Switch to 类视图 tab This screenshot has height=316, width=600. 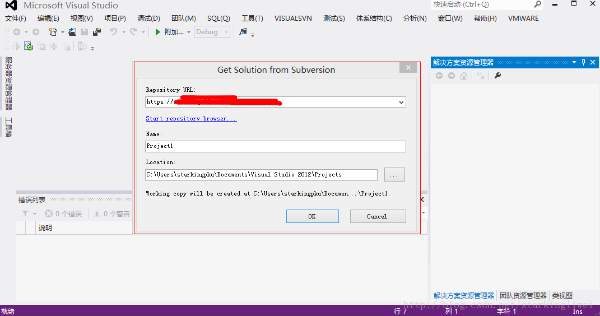562,296
